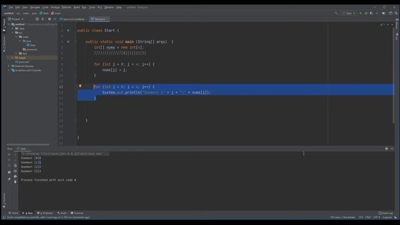400x225 pixels.
Task: Click 'Process finished with exit code 0' text
Action: pyautogui.click(x=48, y=180)
